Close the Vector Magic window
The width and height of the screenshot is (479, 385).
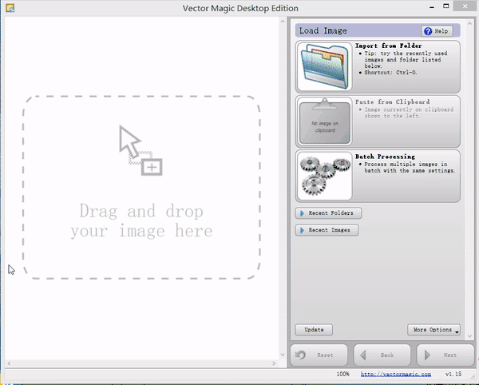465,6
